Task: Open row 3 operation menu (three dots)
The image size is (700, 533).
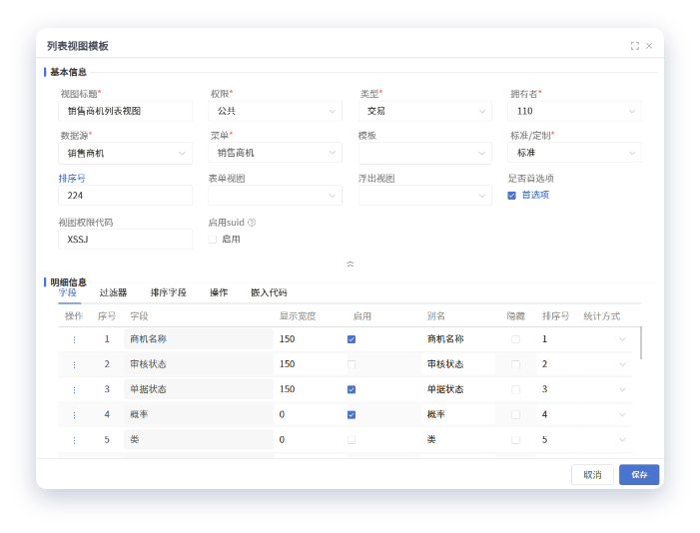Action: tap(74, 389)
